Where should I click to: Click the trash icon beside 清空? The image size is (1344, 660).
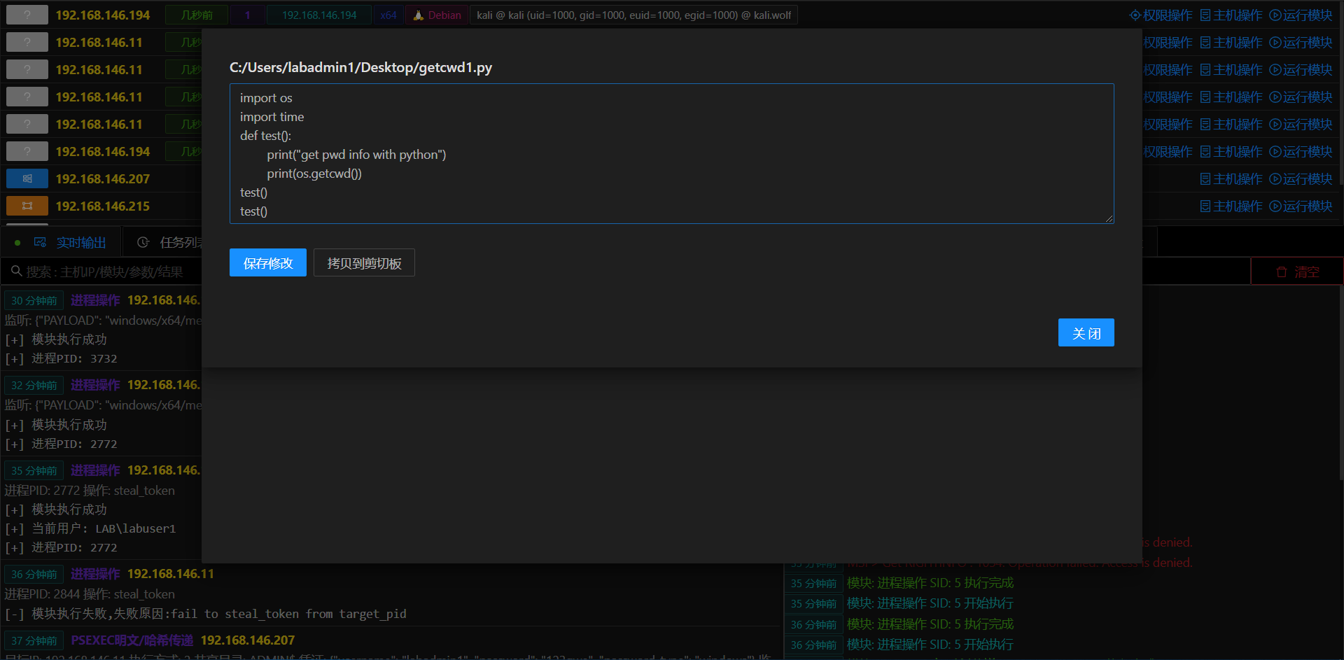[x=1282, y=272]
